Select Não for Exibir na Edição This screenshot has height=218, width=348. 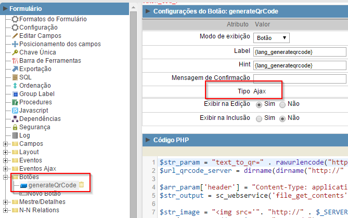tap(282, 104)
